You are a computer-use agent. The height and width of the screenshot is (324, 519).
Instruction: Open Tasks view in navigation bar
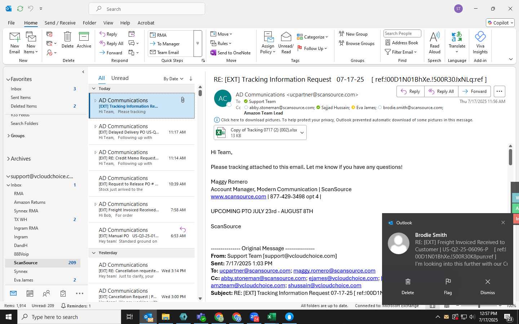pos(63,293)
